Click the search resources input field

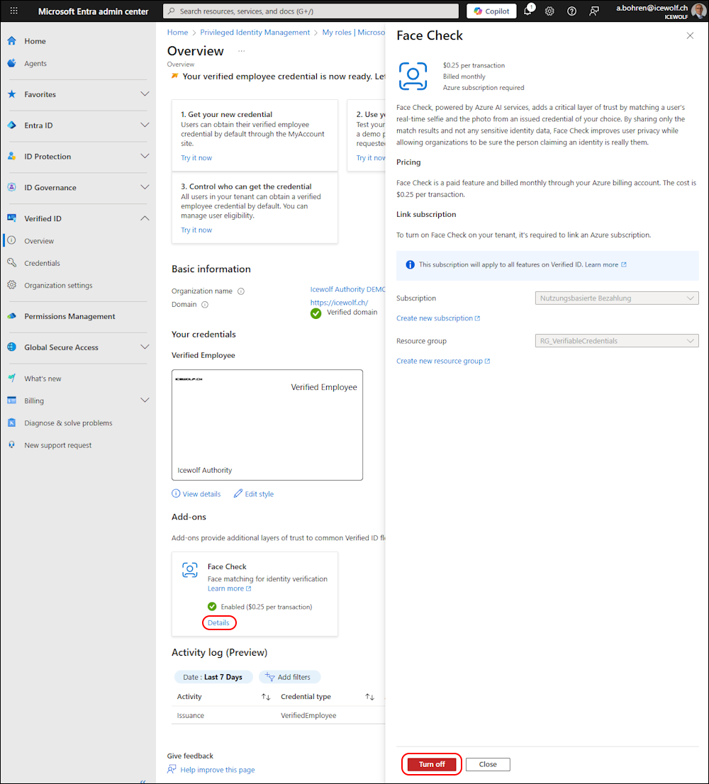pyautogui.click(x=311, y=11)
